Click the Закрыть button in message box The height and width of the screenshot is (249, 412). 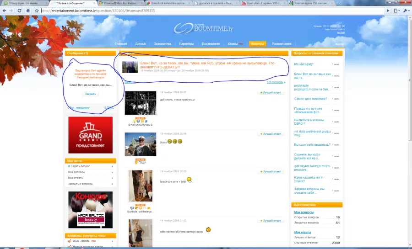click(90, 94)
